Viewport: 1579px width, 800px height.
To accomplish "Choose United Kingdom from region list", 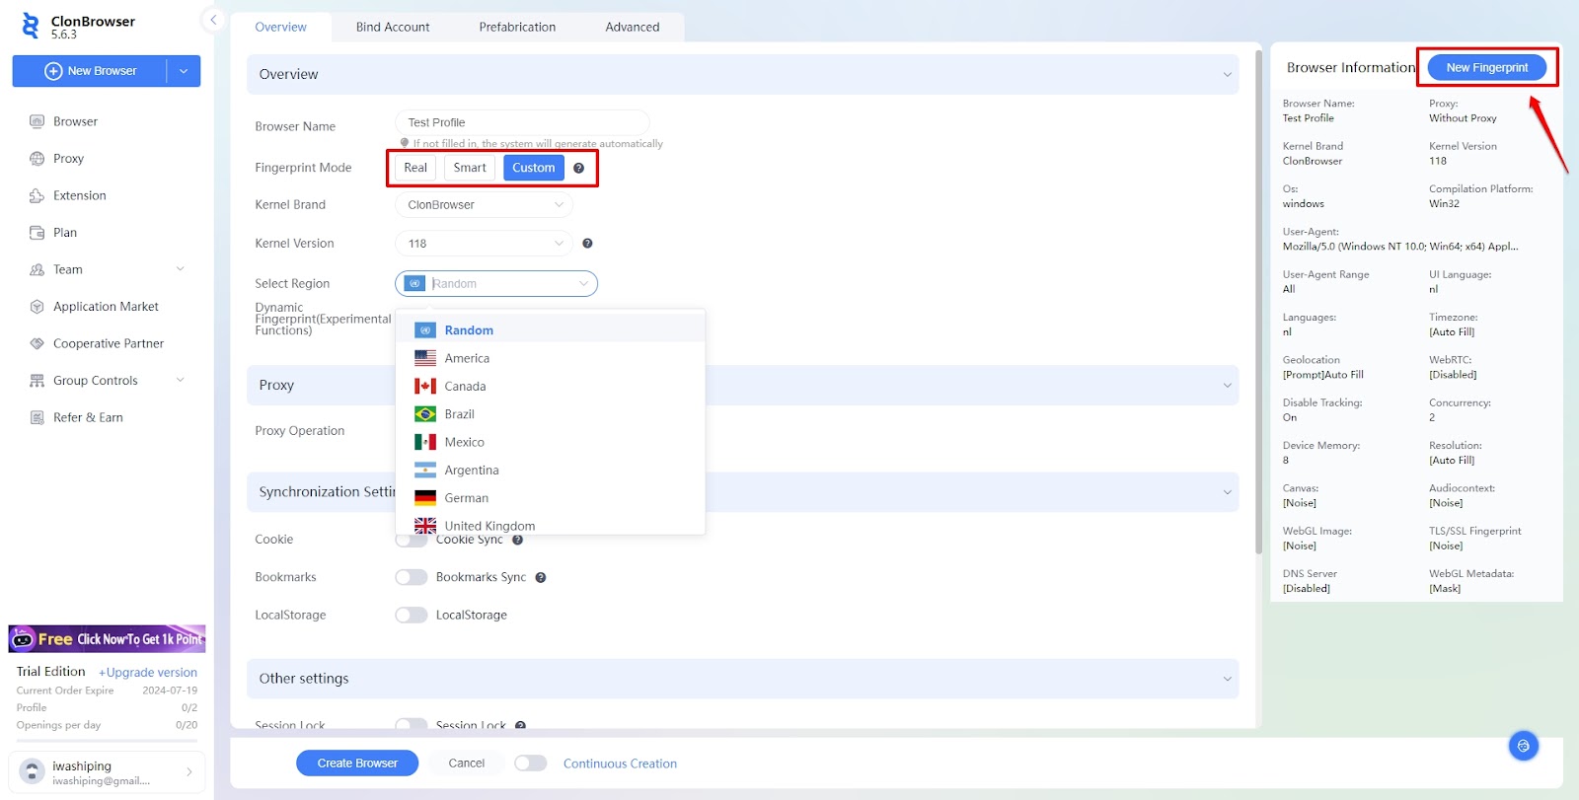I will coord(551,526).
